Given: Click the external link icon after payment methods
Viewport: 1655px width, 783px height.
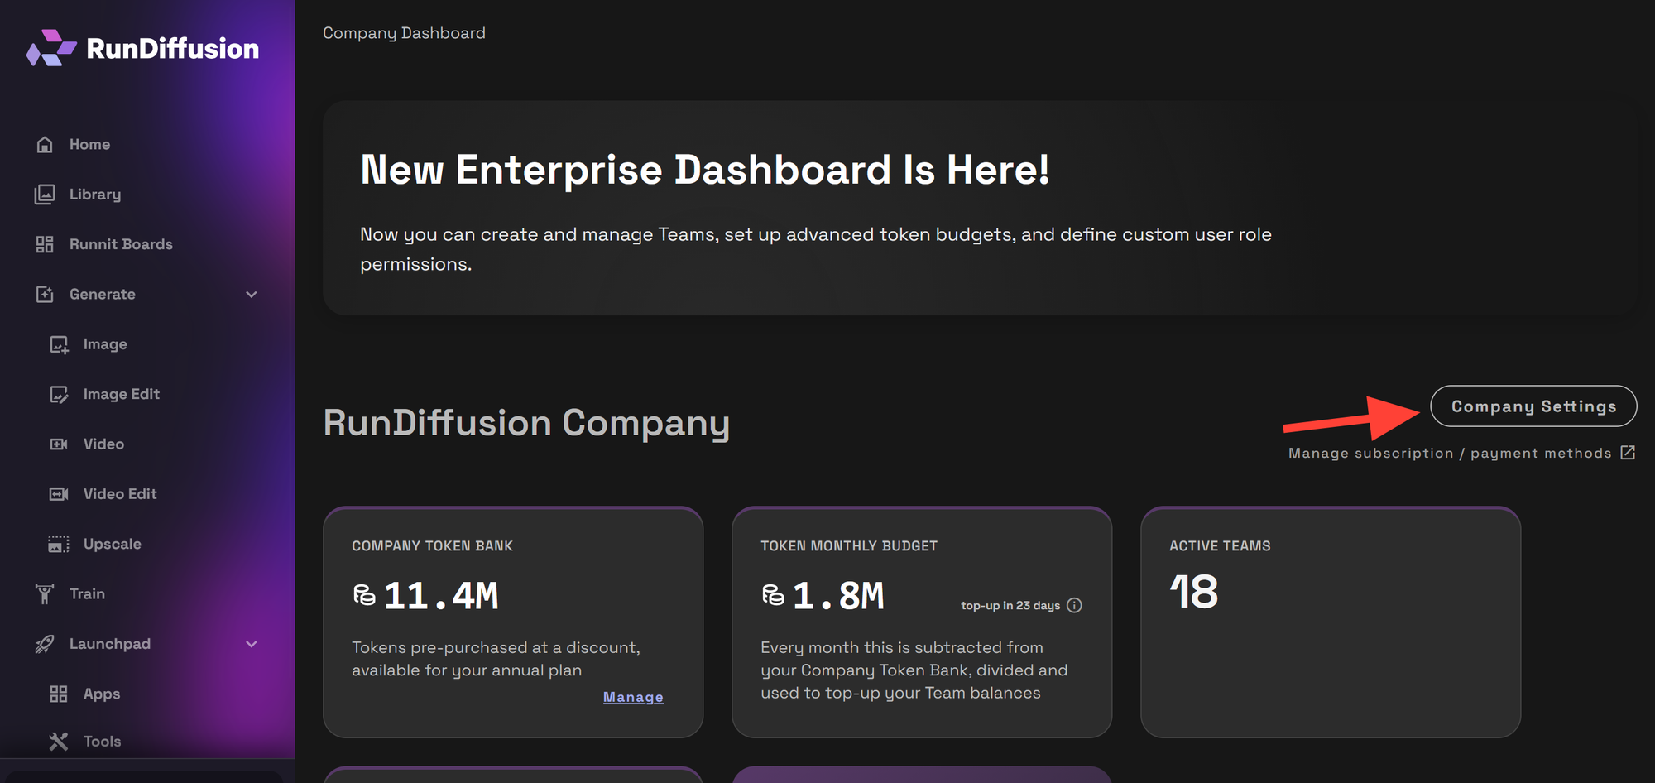Looking at the screenshot, I should [1629, 453].
